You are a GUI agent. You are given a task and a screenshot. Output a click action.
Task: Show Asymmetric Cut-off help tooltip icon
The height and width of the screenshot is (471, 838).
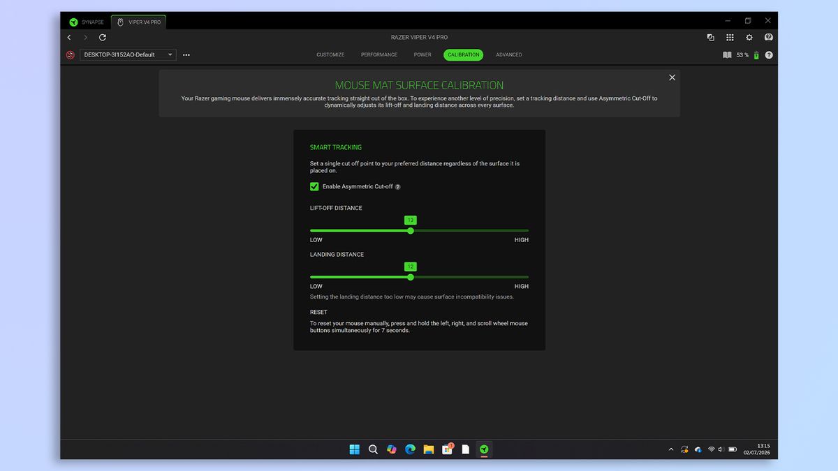click(398, 187)
